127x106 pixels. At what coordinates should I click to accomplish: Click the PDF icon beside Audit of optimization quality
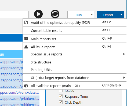tap(26, 22)
